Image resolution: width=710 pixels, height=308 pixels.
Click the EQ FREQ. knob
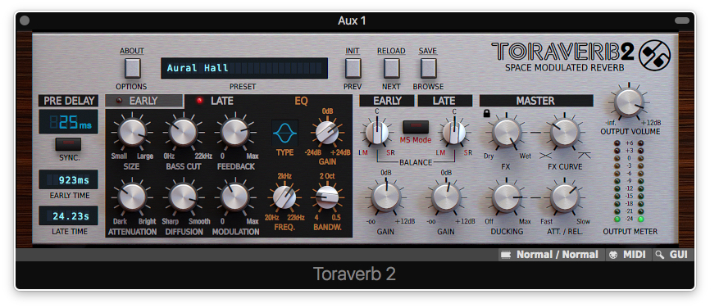pyautogui.click(x=284, y=197)
